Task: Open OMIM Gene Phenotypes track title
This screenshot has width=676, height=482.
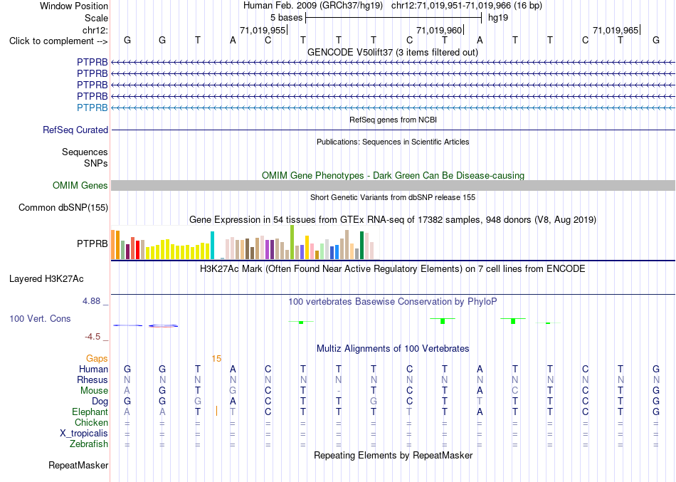Action: 393,175
